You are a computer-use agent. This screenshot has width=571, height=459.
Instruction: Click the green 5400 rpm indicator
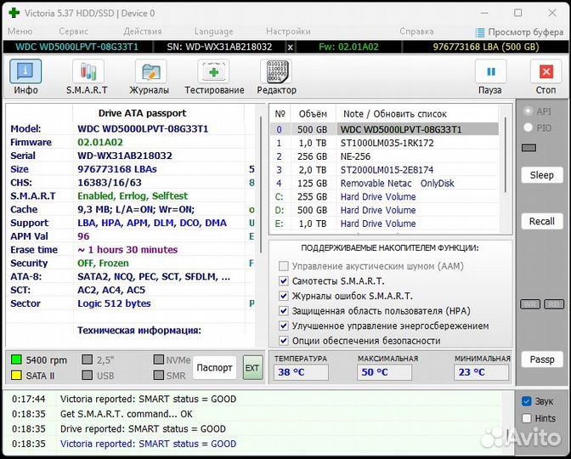point(16,360)
